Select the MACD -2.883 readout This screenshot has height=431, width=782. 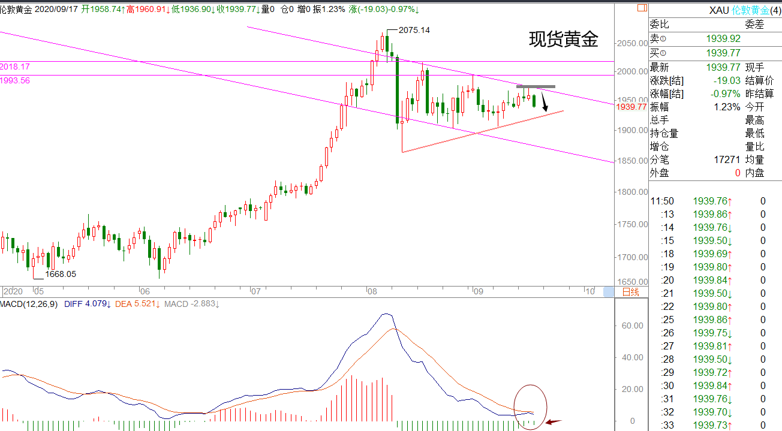point(192,305)
